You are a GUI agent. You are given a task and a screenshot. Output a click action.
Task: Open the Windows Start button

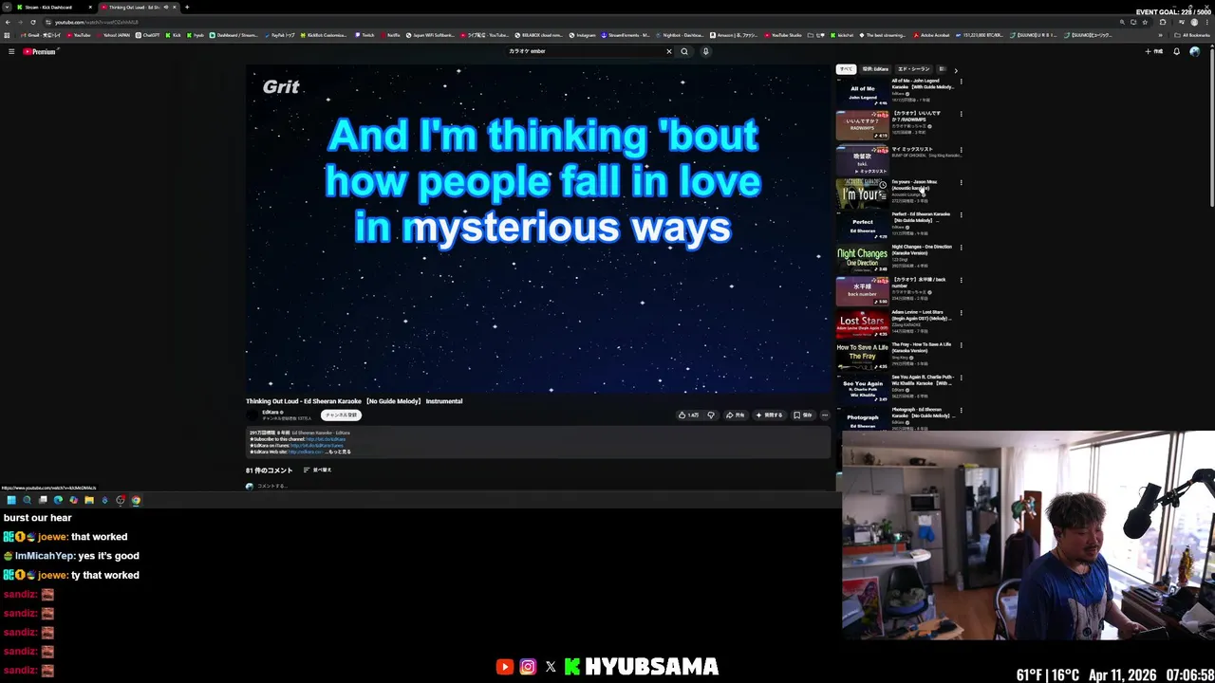click(11, 500)
